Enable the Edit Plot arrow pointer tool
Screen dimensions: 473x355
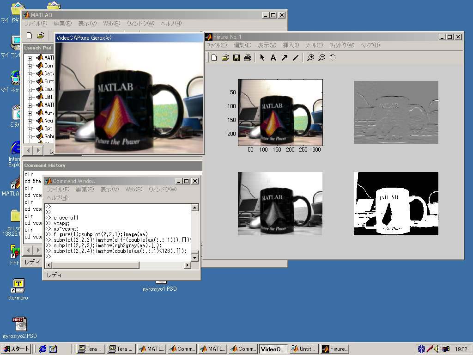click(x=262, y=57)
